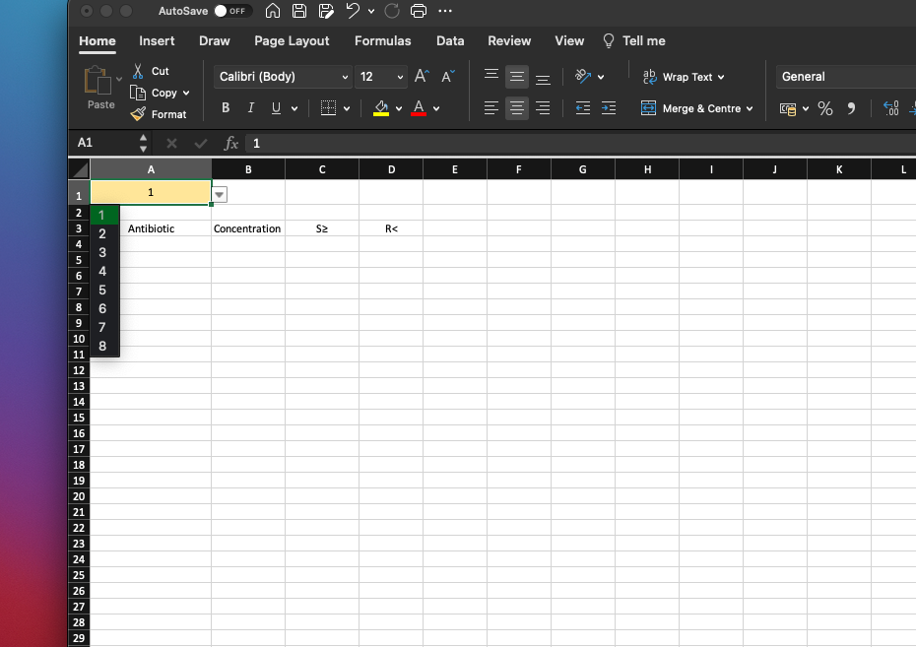Screen dimensions: 916x647
Task: Align text to top
Action: 491,76
